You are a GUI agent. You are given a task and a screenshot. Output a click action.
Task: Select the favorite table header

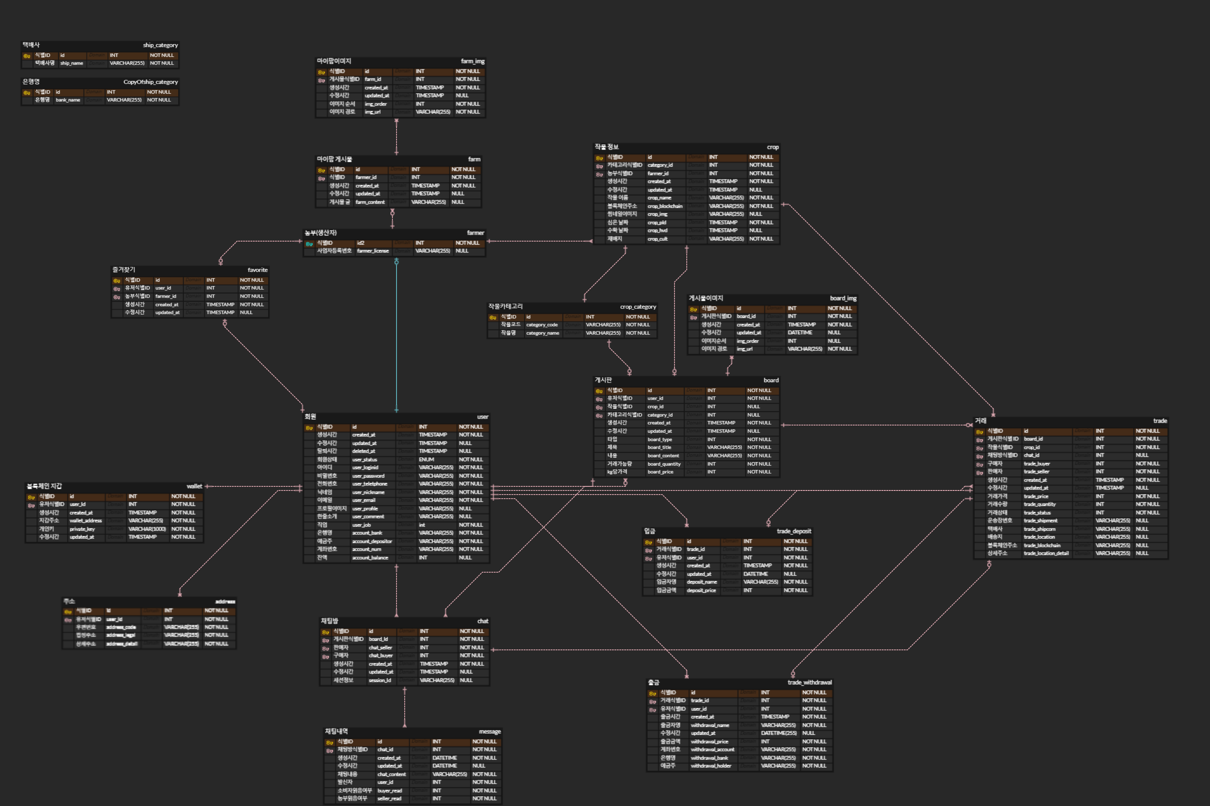point(190,270)
